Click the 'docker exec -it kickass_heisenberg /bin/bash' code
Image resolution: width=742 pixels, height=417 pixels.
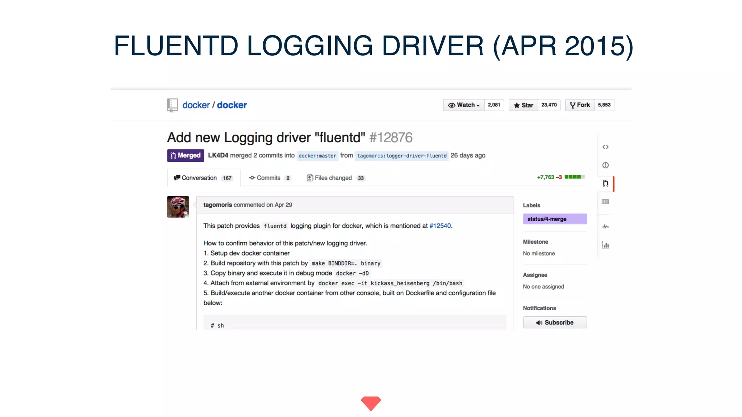[x=390, y=283]
